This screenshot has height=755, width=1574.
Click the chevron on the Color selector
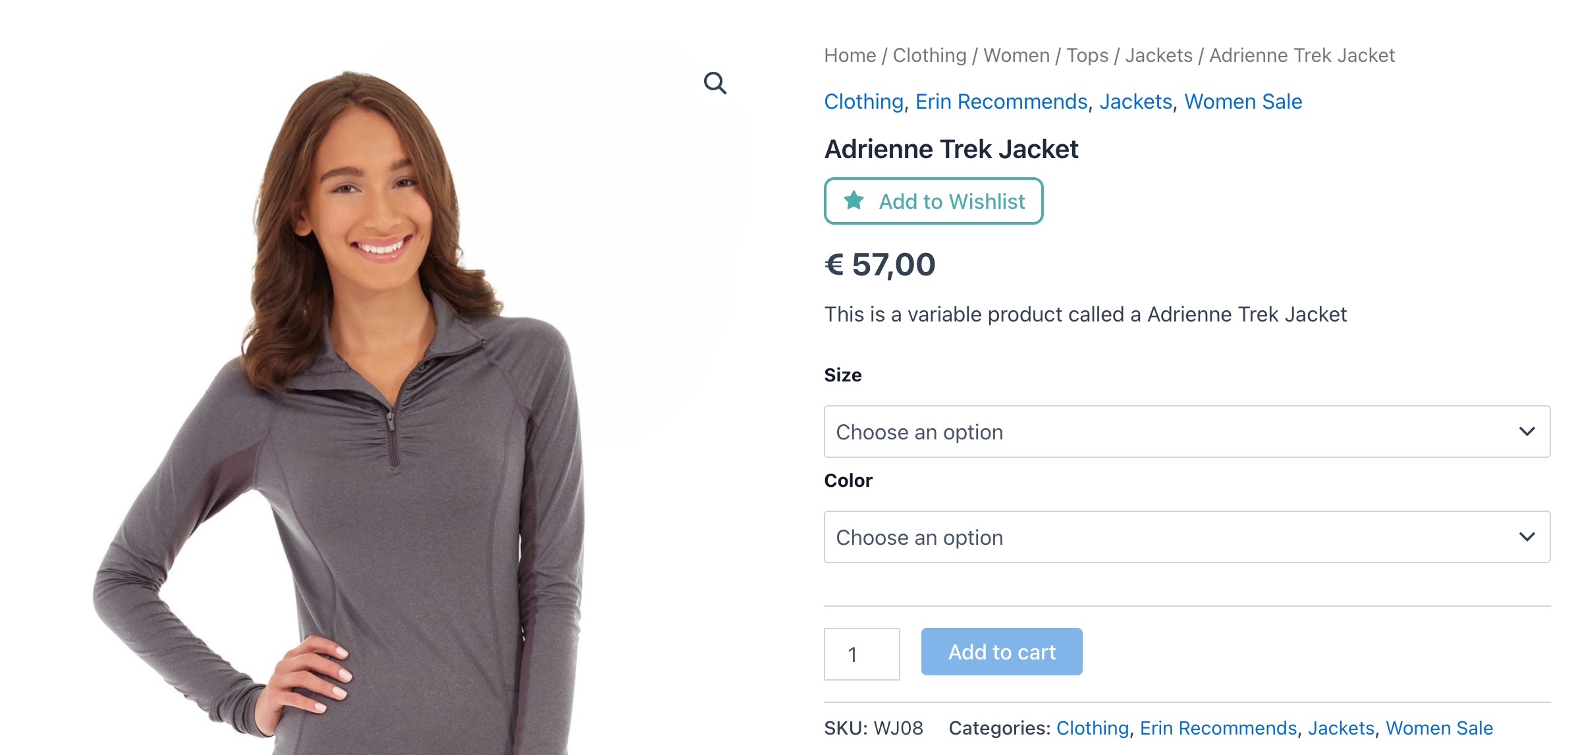tap(1529, 537)
